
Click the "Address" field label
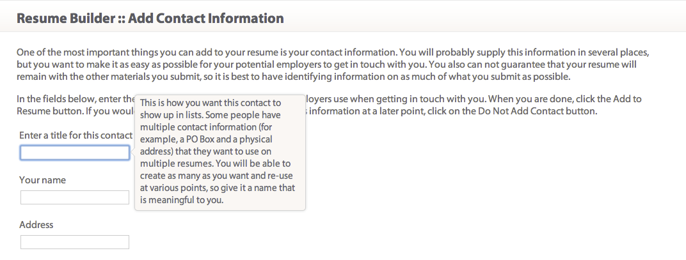(x=36, y=225)
